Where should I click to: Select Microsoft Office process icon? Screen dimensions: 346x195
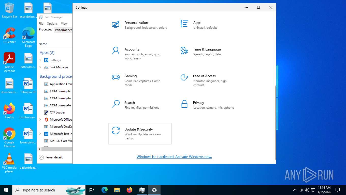point(46,120)
